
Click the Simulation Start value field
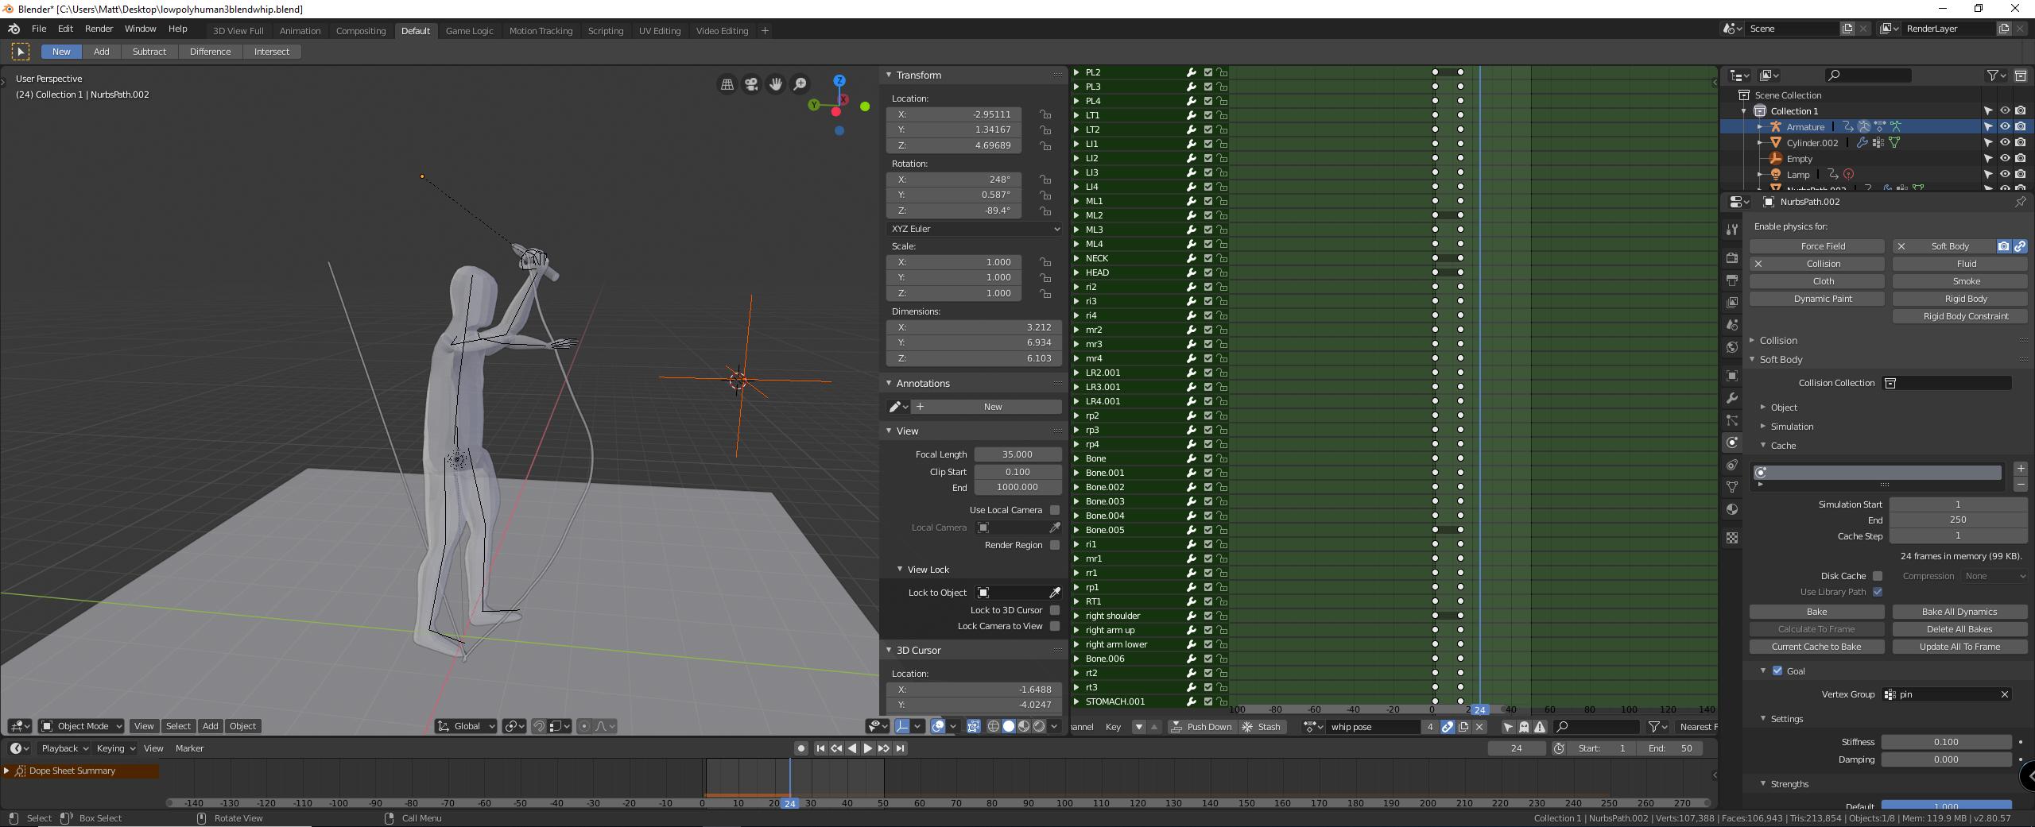[1958, 504]
